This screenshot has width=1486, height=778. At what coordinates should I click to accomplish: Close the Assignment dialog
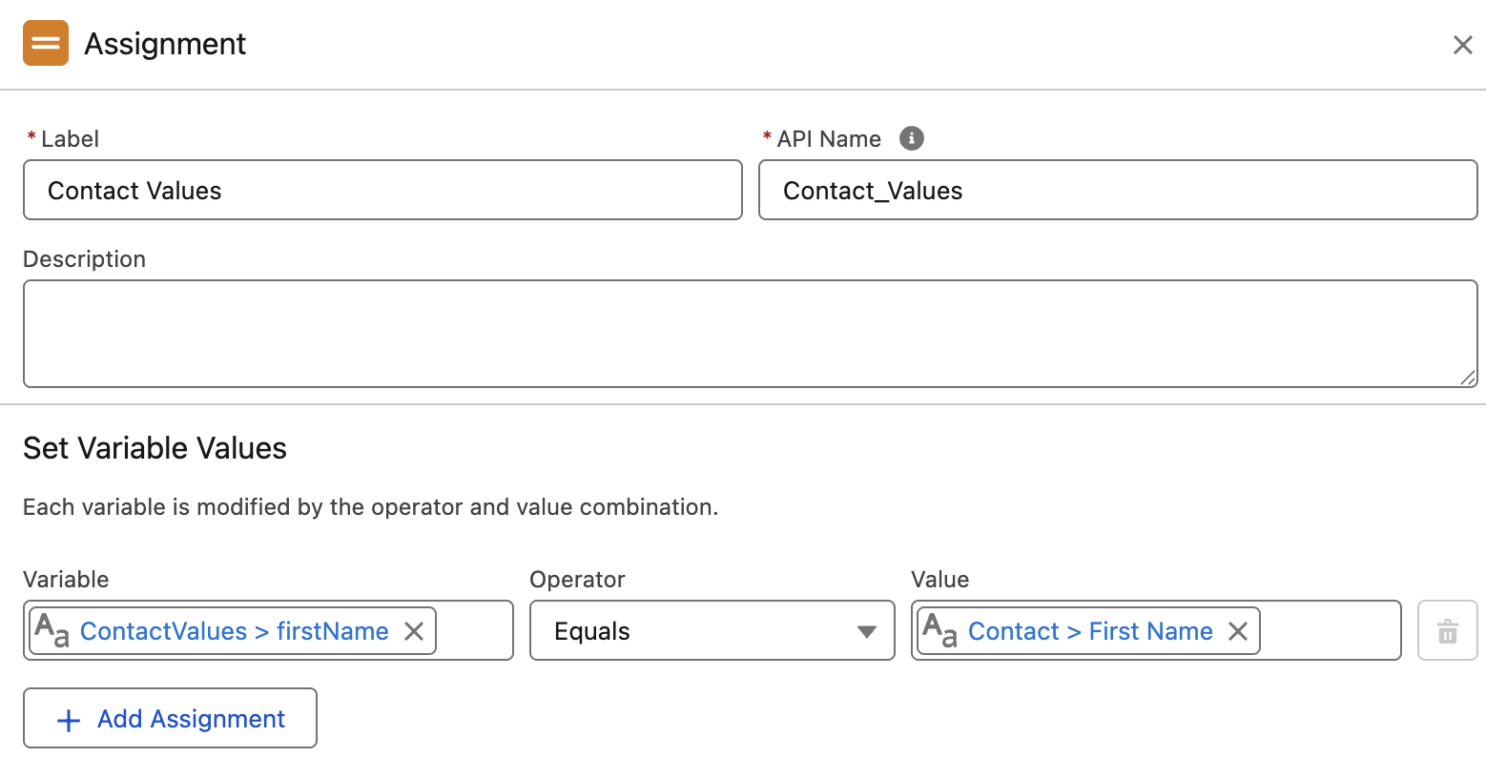click(1462, 44)
